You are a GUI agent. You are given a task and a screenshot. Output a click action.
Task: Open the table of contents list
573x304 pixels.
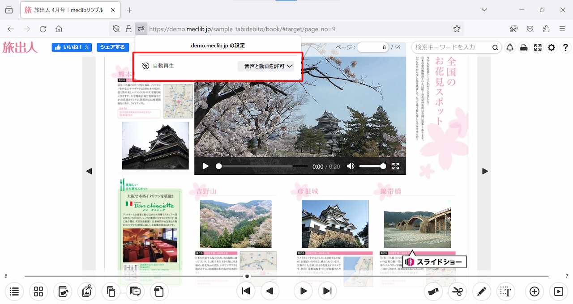pyautogui.click(x=14, y=291)
